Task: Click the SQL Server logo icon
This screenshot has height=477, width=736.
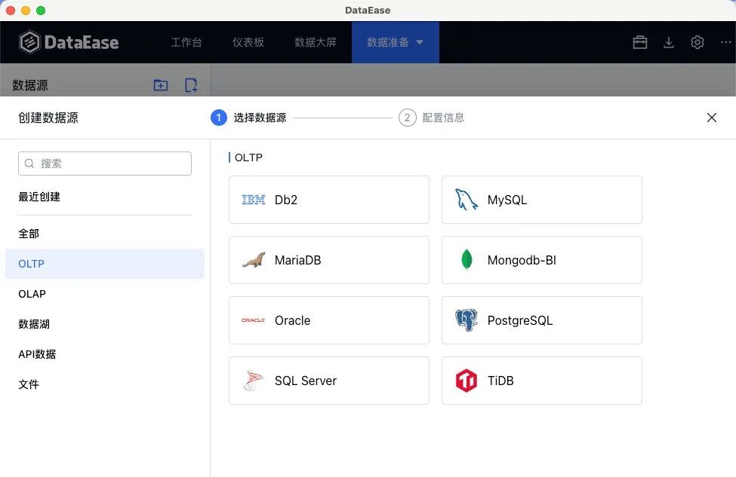Action: [x=254, y=381]
